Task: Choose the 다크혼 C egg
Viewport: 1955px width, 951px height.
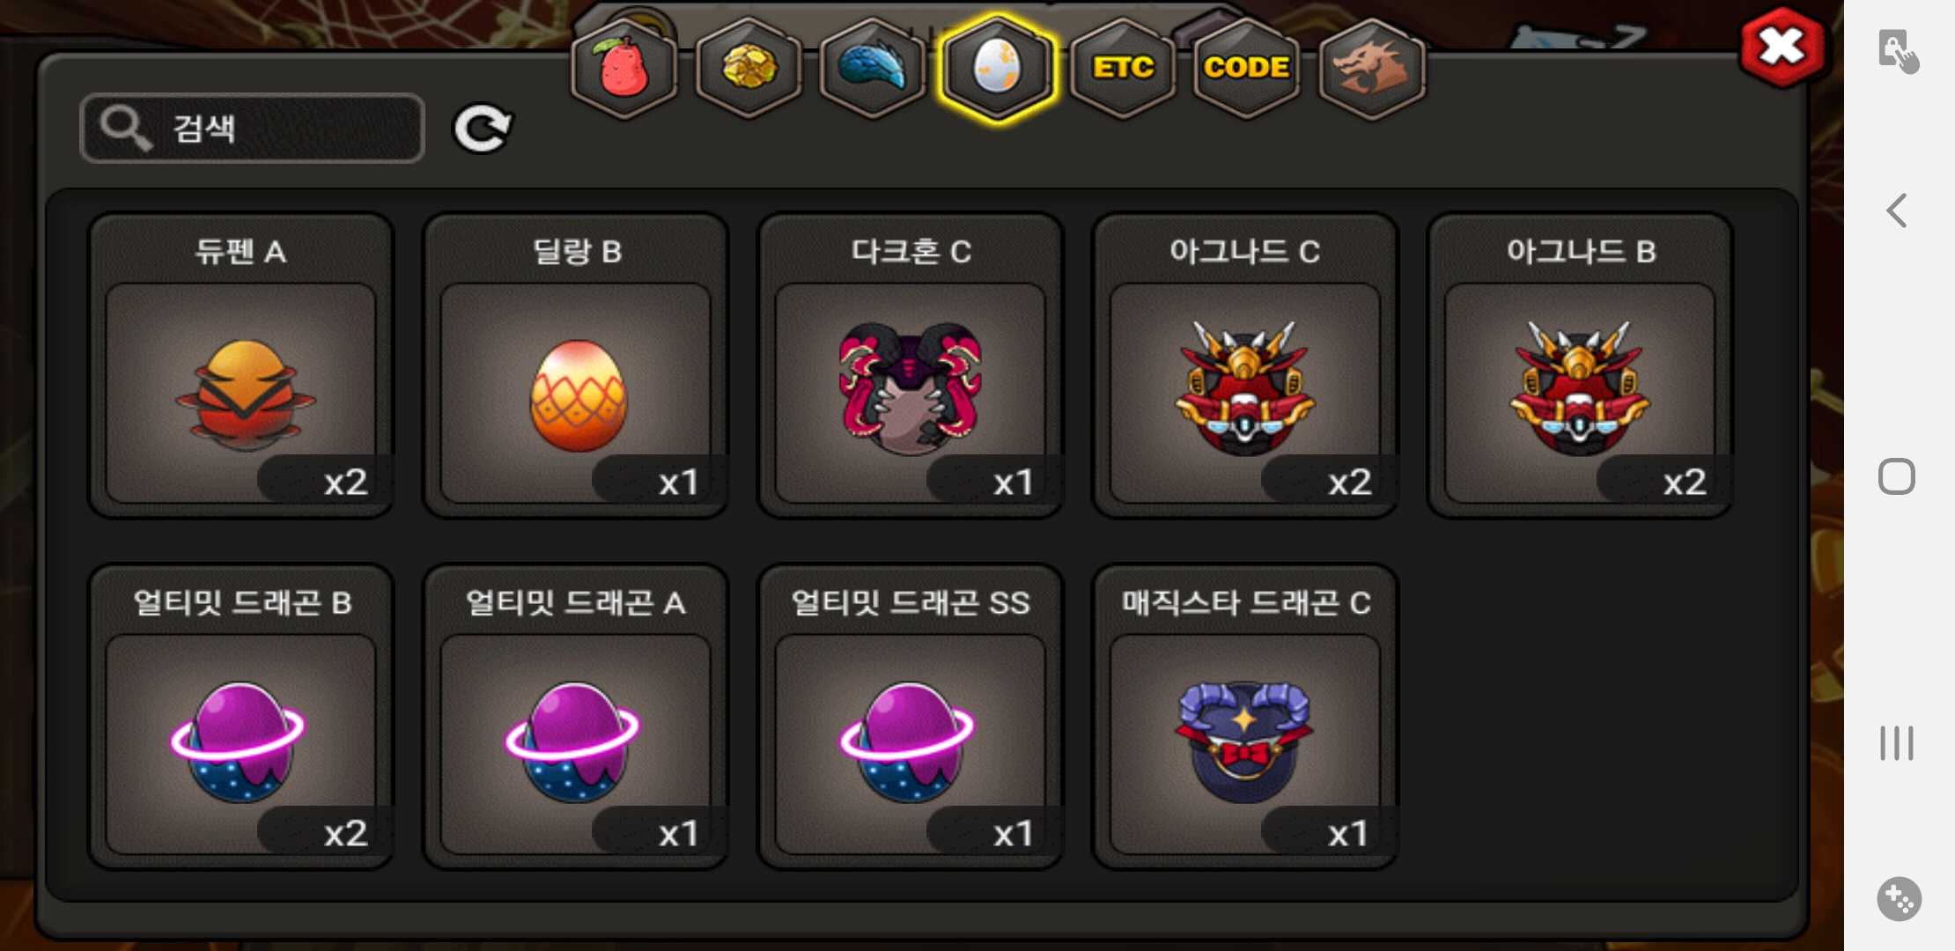Action: pyautogui.click(x=911, y=365)
